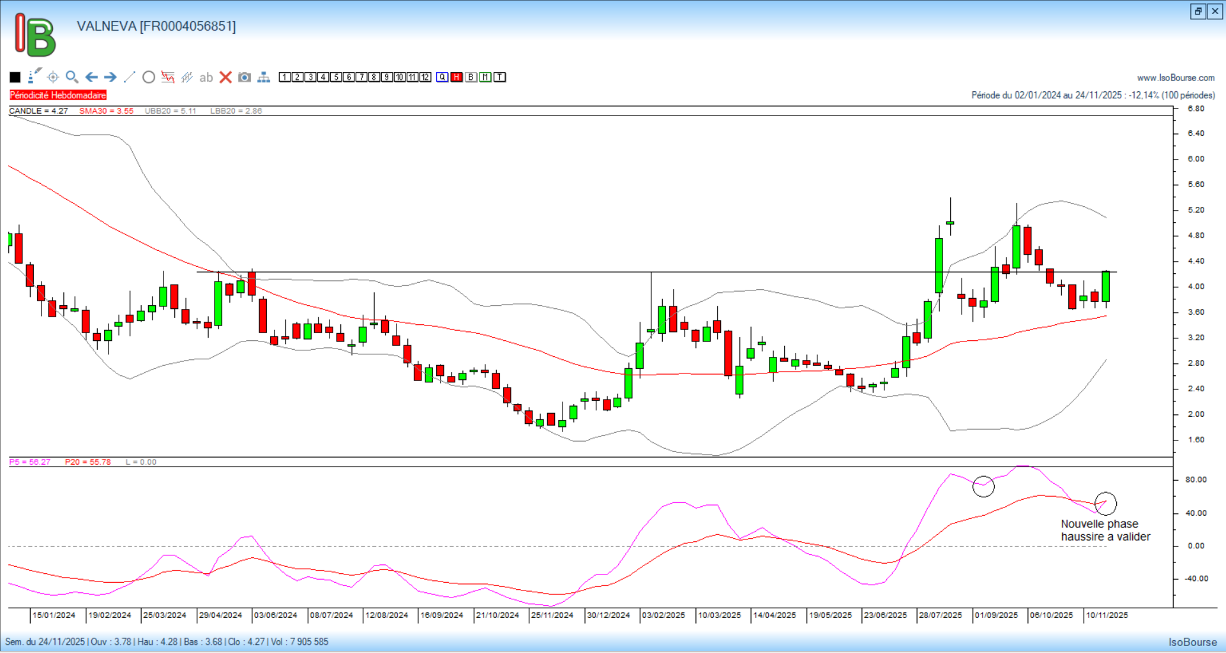The height and width of the screenshot is (653, 1226).
Task: Toggle the Q periodicity button
Action: pyautogui.click(x=443, y=77)
